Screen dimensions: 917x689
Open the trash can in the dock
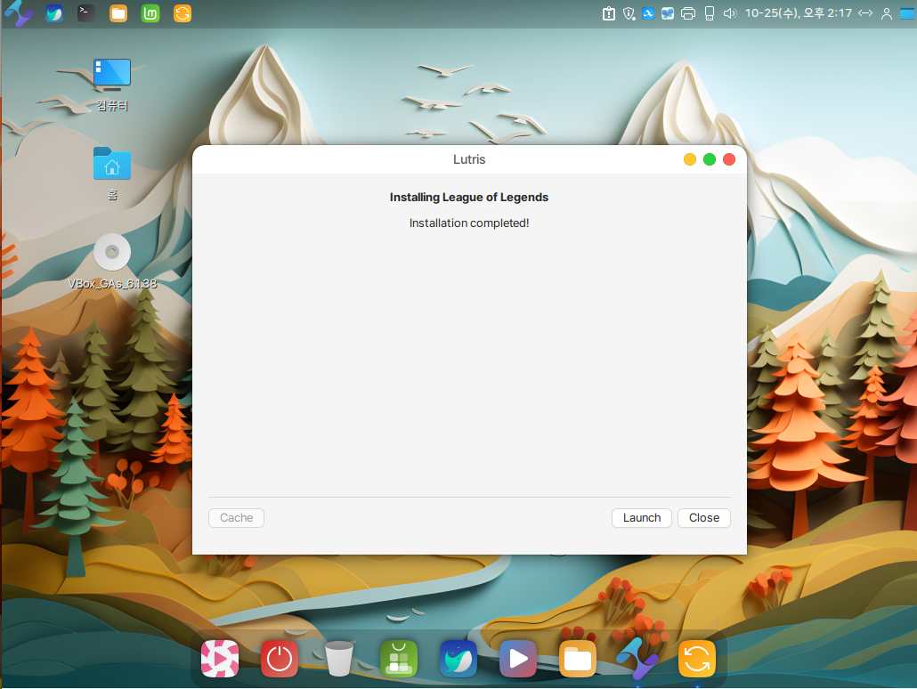(339, 659)
